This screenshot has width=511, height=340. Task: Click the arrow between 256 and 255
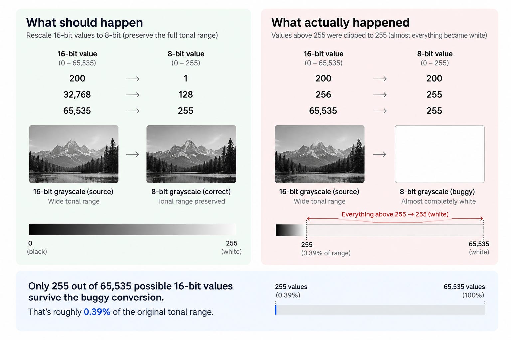380,95
